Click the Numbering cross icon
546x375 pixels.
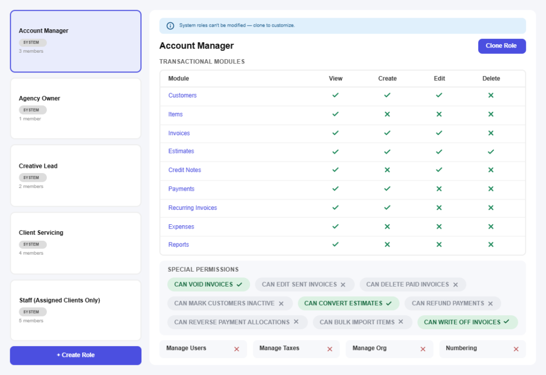pyautogui.click(x=516, y=349)
